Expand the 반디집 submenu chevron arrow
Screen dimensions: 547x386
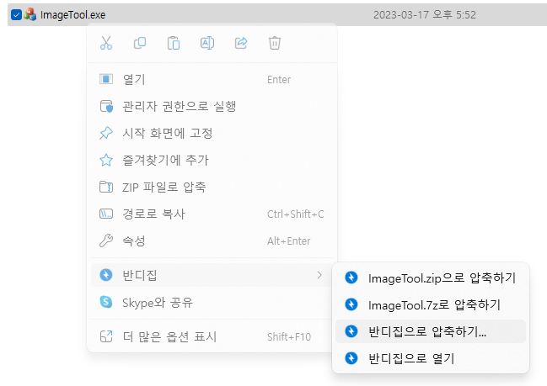[x=319, y=275]
